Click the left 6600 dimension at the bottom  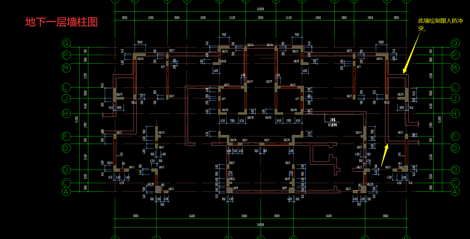pyautogui.click(x=192, y=216)
